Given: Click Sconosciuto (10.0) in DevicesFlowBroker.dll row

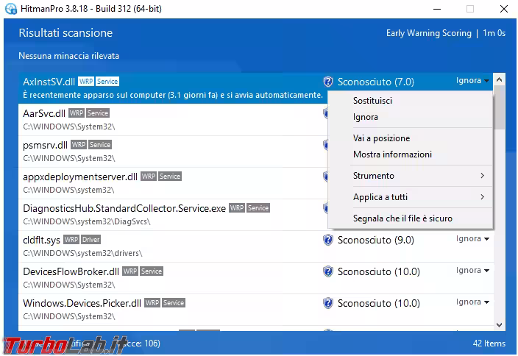Looking at the screenshot, I should pos(379,272).
